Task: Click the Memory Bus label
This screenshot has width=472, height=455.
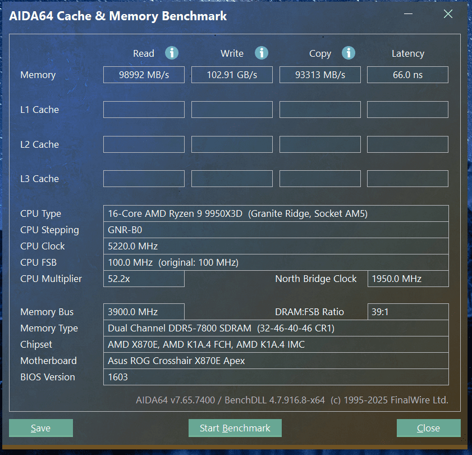Action: pyautogui.click(x=47, y=312)
